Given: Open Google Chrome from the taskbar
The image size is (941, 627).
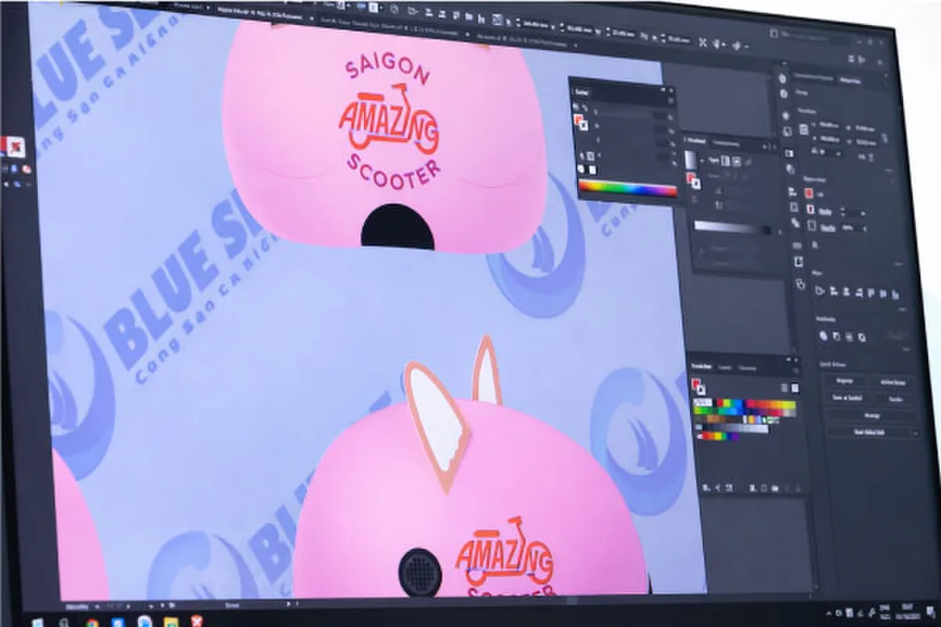Looking at the screenshot, I should [92, 621].
